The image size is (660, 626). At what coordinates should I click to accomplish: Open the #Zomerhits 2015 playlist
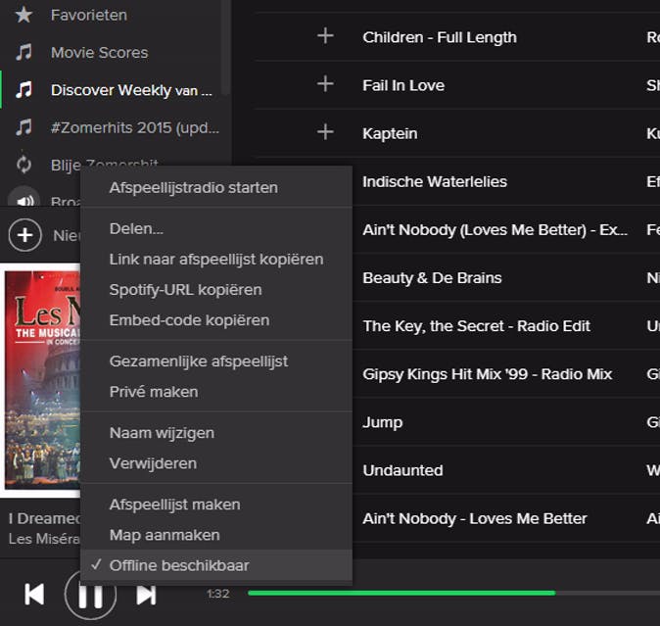(x=135, y=127)
